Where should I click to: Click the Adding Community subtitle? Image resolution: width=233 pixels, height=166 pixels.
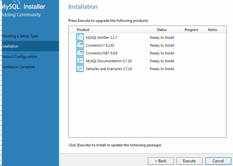coord(21,15)
